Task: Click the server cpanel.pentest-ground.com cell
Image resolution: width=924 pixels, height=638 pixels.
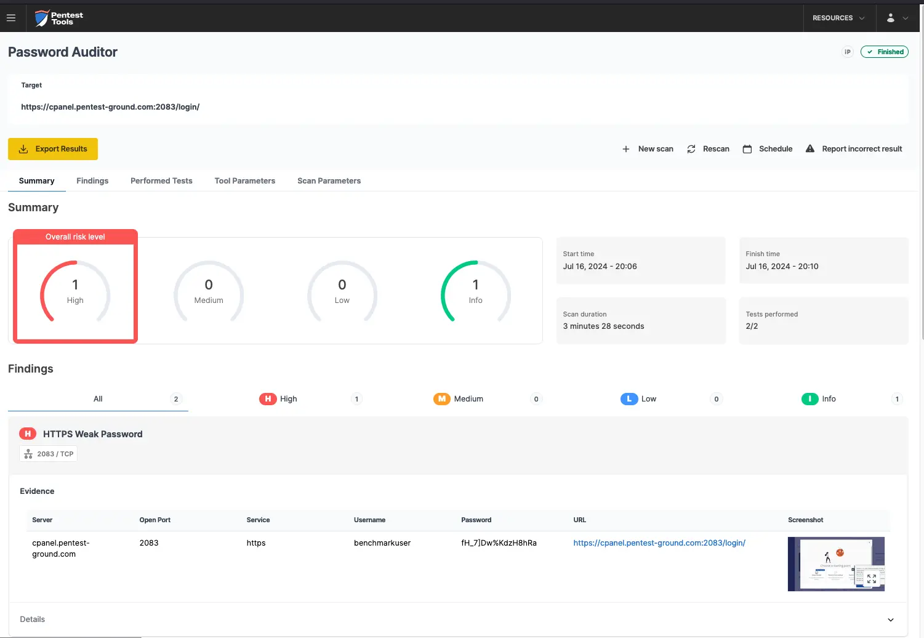Action: 61,549
